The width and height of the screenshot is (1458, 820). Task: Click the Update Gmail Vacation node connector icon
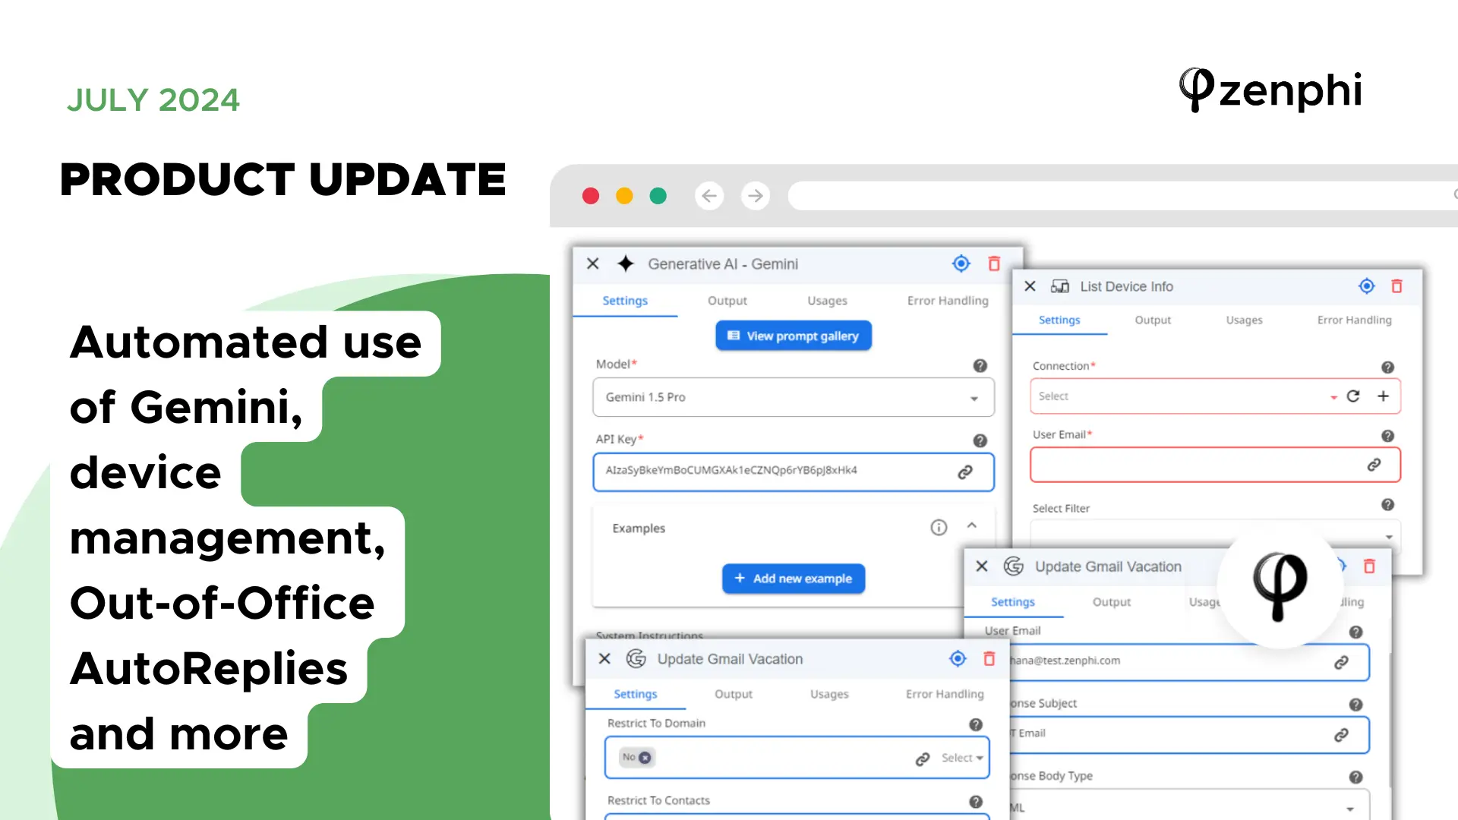coord(958,658)
